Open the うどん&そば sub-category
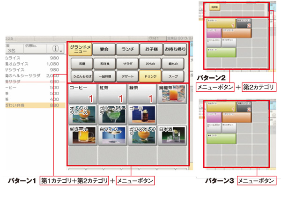 click(82, 76)
